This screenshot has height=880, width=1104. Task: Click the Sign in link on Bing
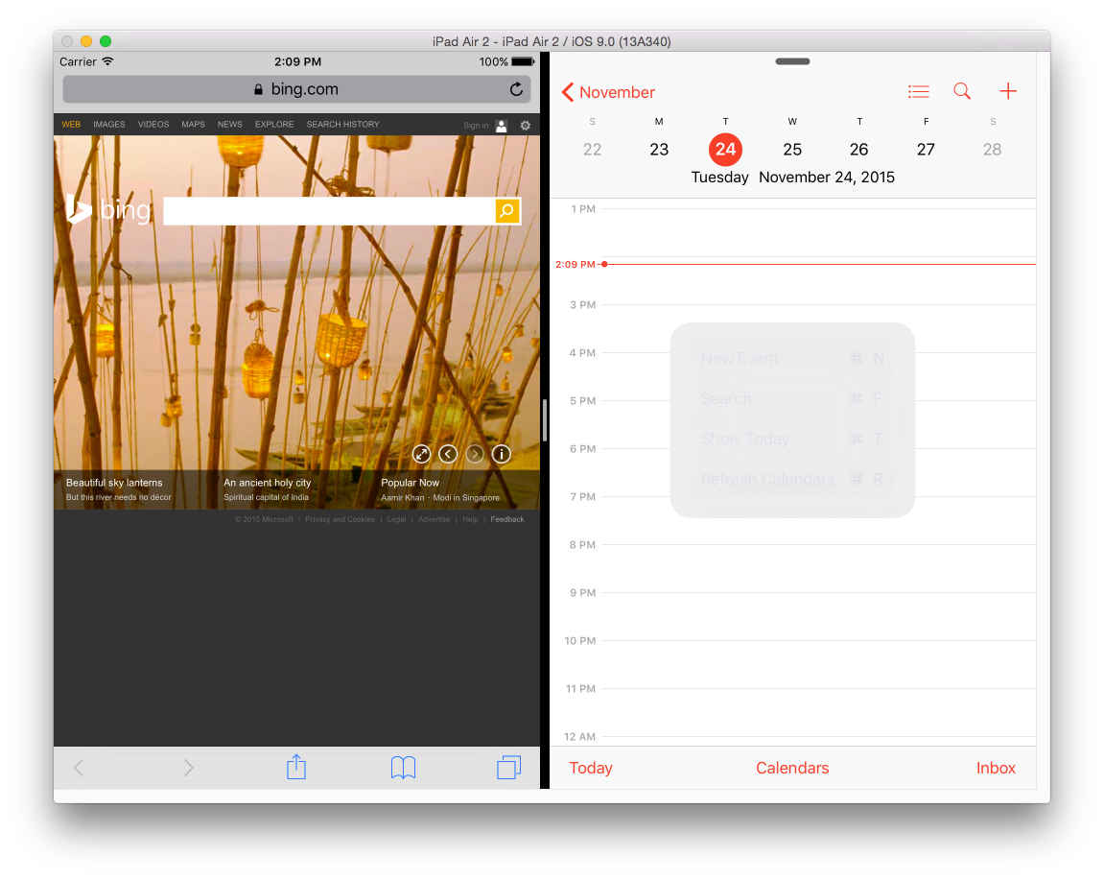point(476,126)
